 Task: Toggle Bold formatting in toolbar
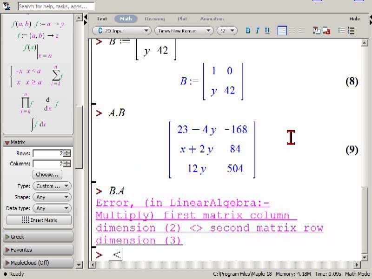[x=248, y=31]
